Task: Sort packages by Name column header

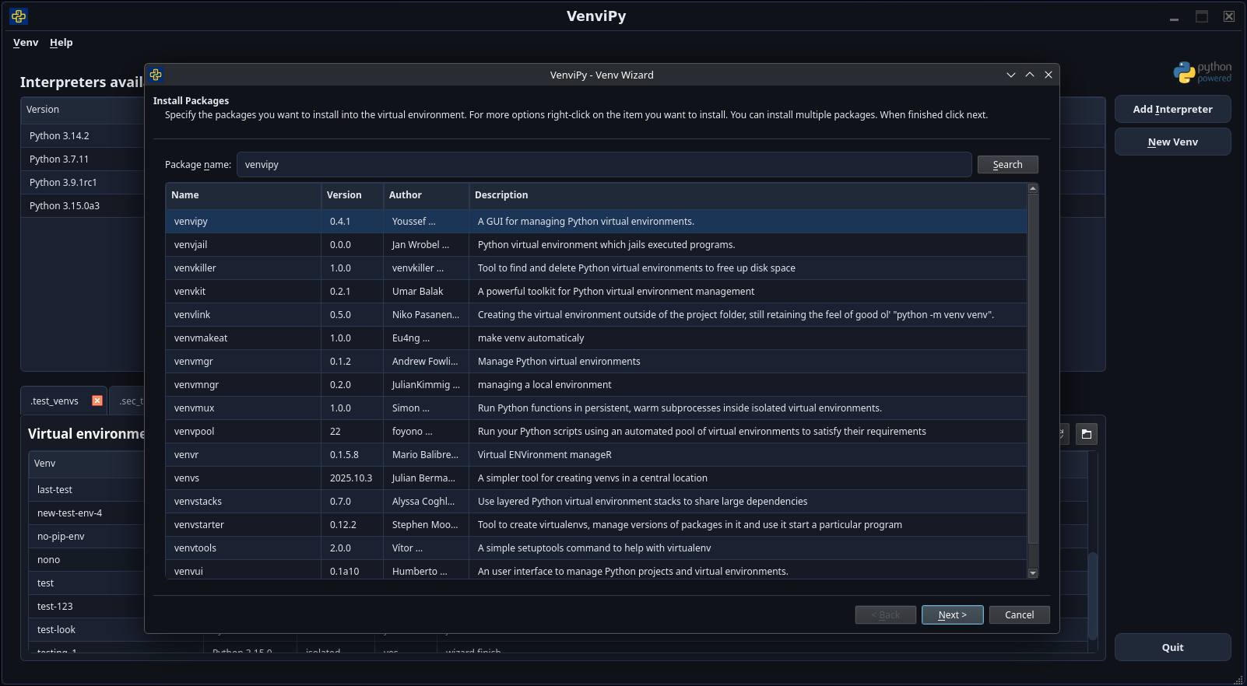Action: click(x=243, y=195)
